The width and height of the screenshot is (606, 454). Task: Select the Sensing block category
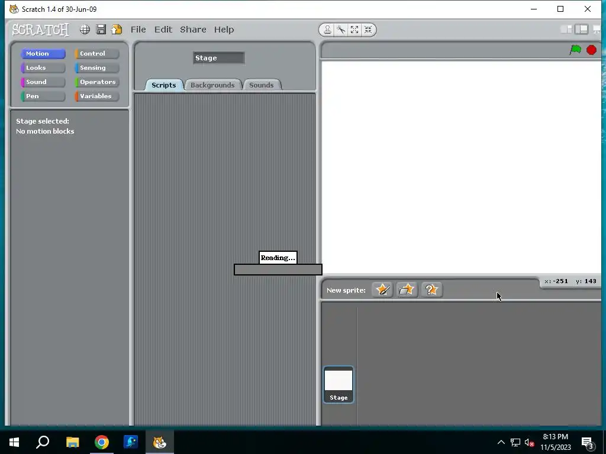97,68
